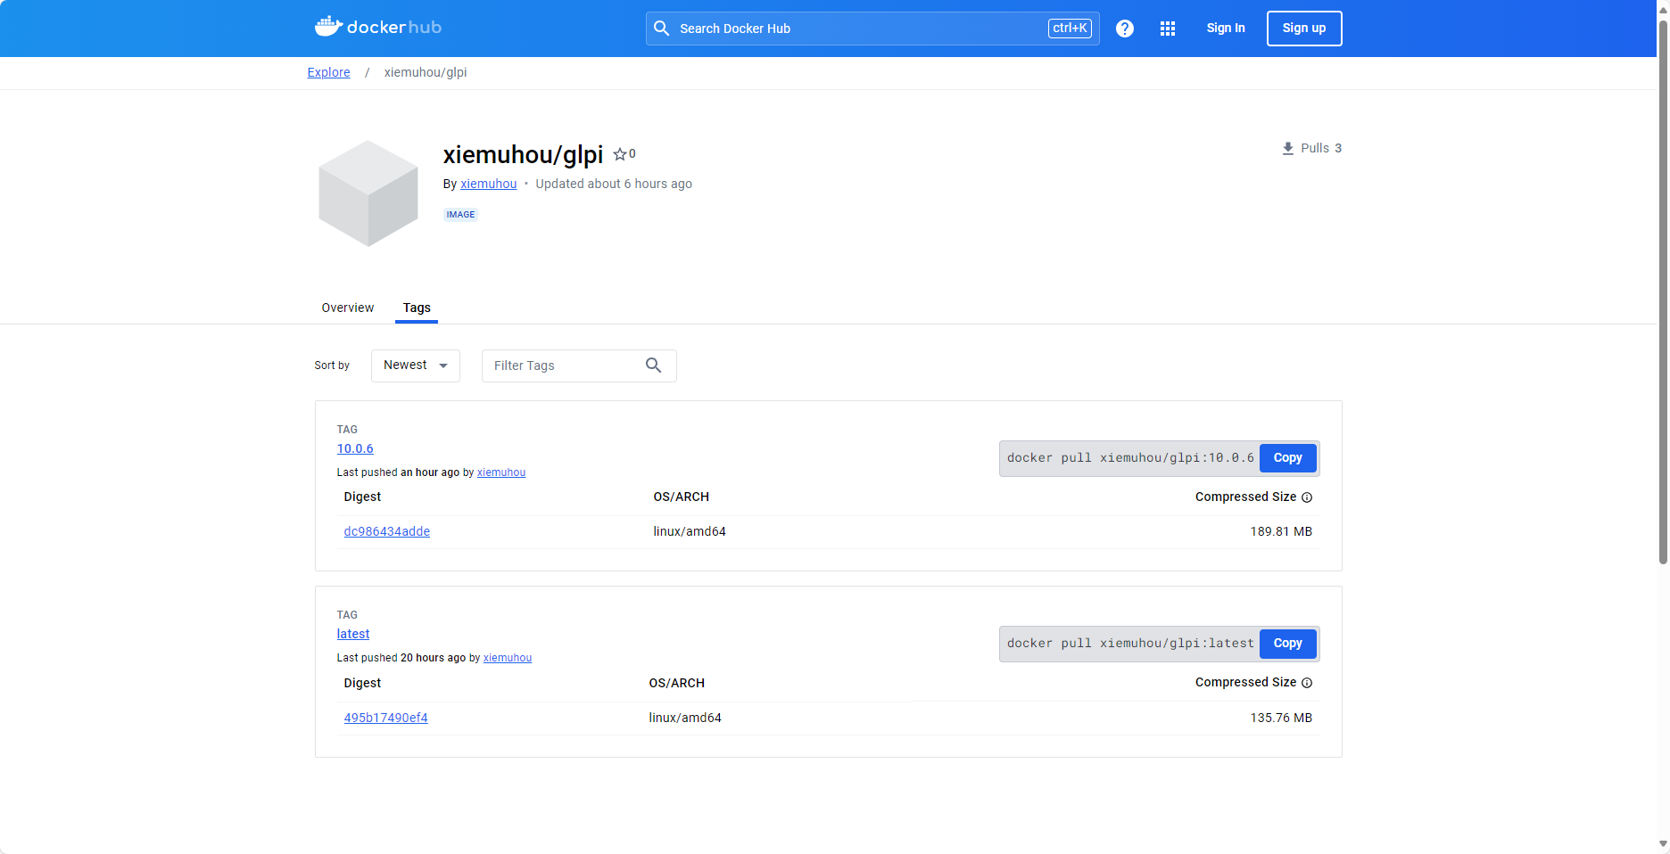
Task: Click 135.76 MB size value
Action: point(1281,718)
